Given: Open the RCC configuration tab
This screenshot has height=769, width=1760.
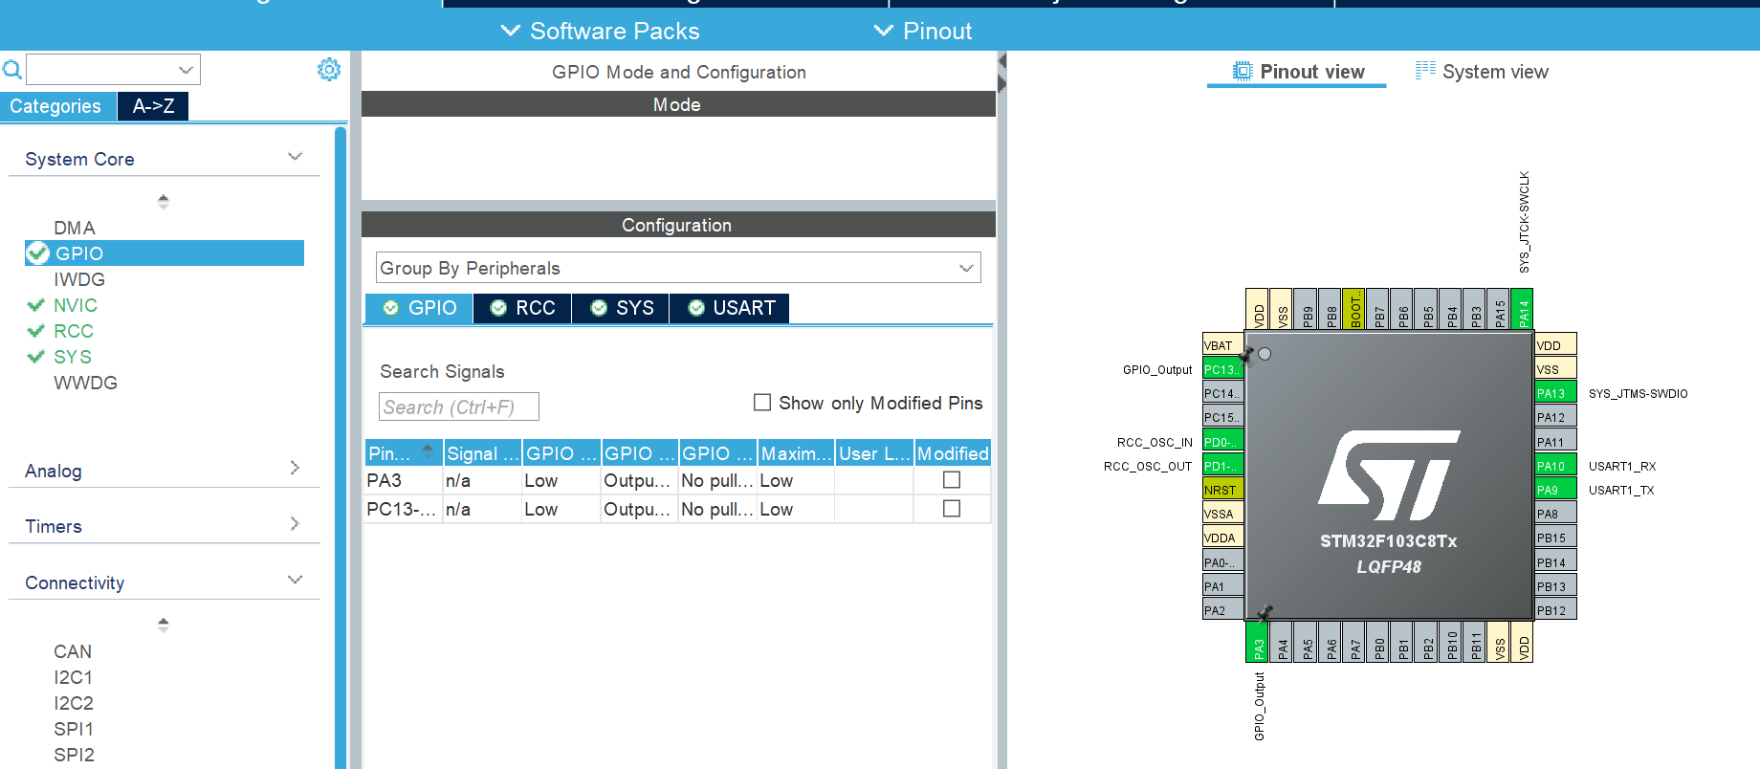Looking at the screenshot, I should [522, 308].
